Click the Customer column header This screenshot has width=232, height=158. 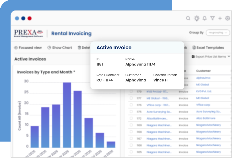coord(203,71)
